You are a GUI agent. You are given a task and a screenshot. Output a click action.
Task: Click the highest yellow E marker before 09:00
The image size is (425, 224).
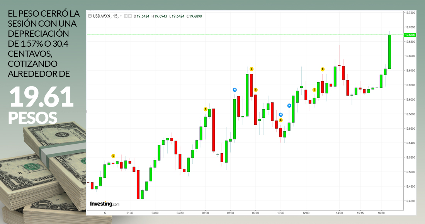point(251,69)
